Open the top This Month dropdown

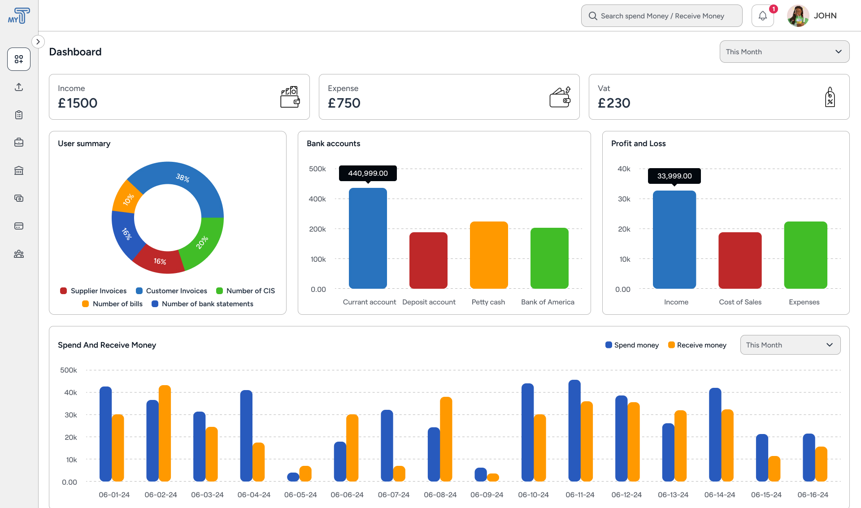[784, 52]
